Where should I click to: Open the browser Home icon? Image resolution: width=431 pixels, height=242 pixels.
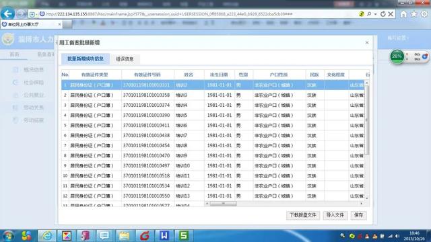pyautogui.click(x=403, y=14)
